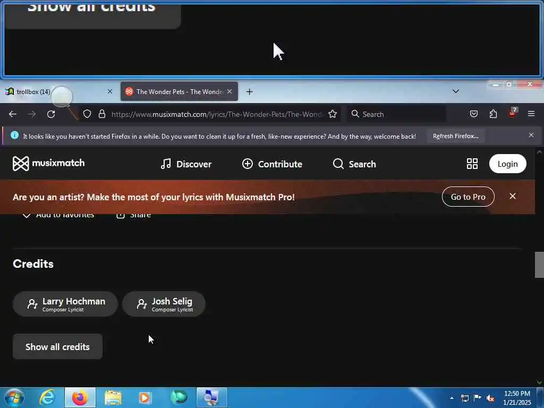Open the Action Center flag icon
The image size is (544, 408).
pyautogui.click(x=478, y=398)
